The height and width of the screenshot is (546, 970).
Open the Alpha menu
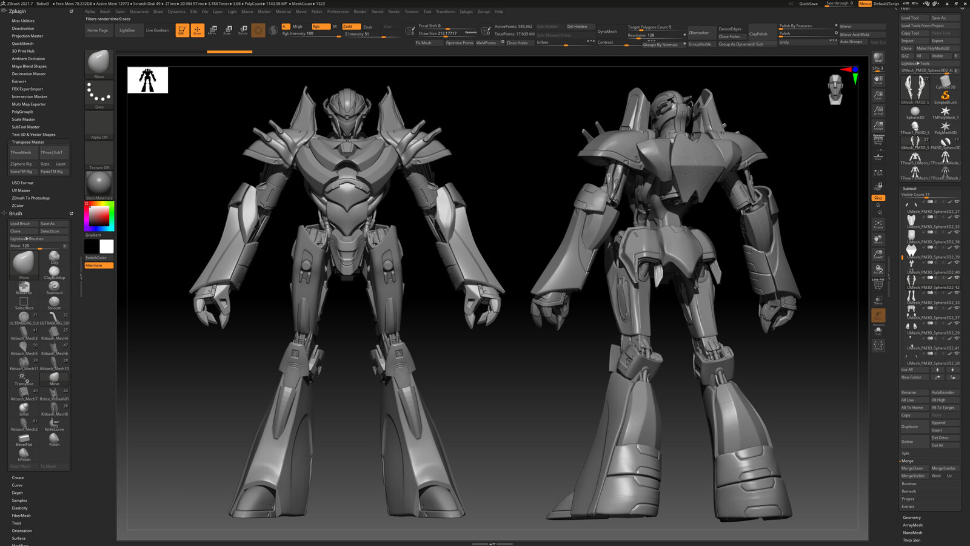[x=90, y=12]
